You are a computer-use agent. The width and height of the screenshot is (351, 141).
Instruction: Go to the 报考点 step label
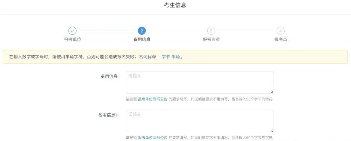[280, 40]
